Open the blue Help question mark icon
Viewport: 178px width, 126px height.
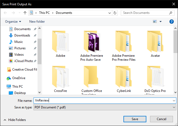pos(172,22)
